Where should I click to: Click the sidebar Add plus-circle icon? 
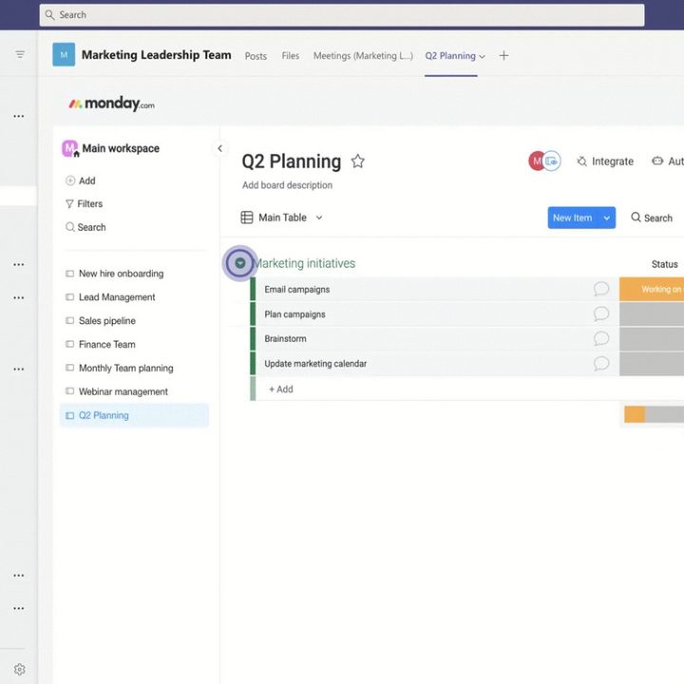[x=70, y=180]
